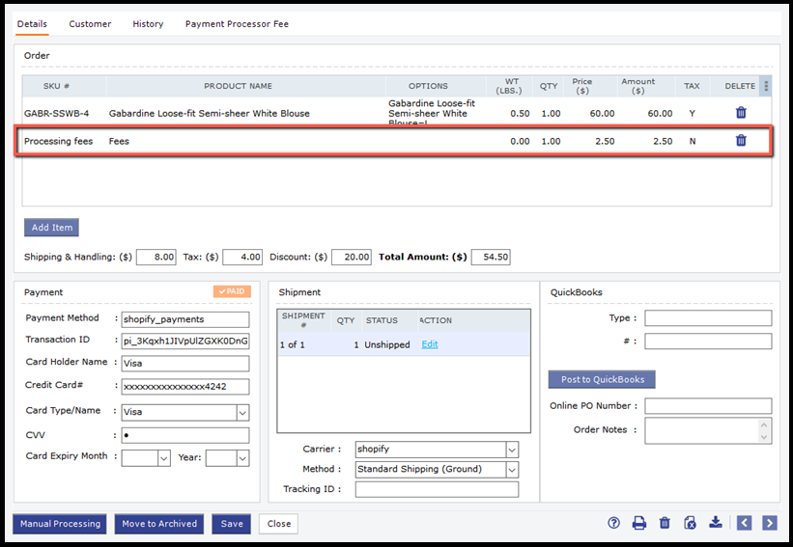The width and height of the screenshot is (793, 547).
Task: Click the Edit link for shipment
Action: (x=430, y=344)
